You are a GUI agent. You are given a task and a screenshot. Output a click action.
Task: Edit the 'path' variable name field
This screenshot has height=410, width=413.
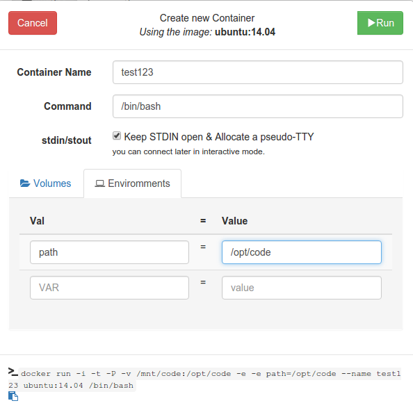click(109, 252)
